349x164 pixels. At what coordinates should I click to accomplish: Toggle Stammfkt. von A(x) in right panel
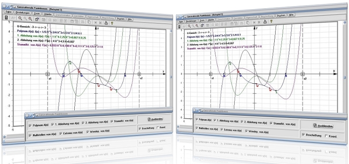click(x=271, y=123)
